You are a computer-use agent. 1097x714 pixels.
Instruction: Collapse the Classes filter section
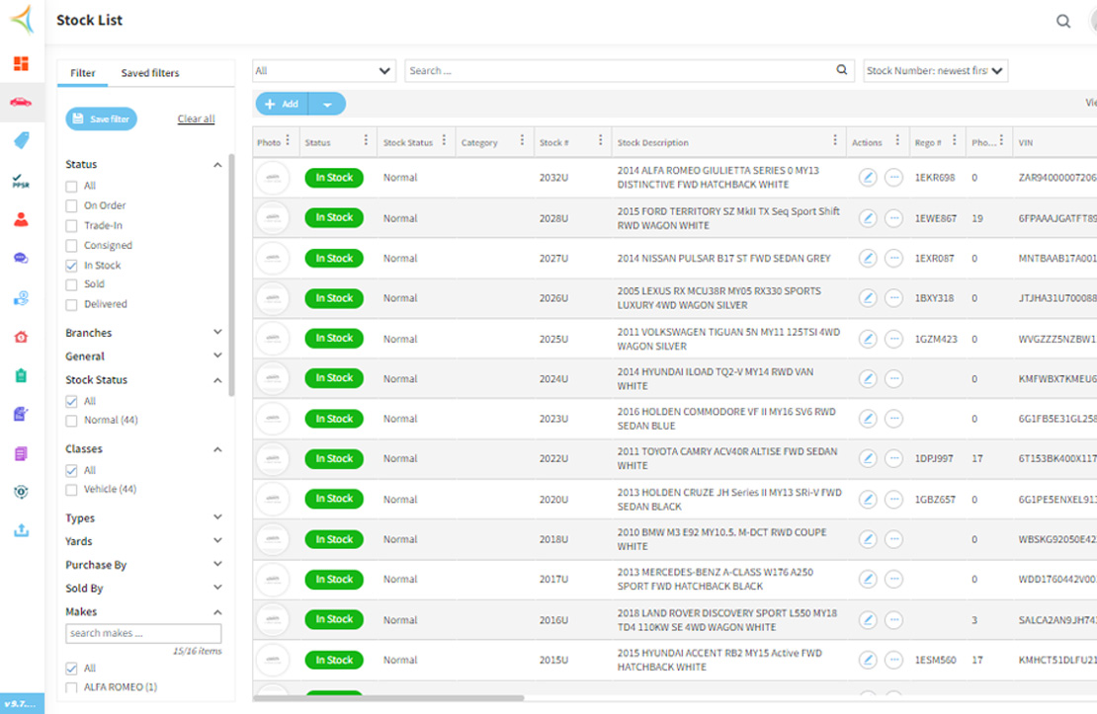217,449
